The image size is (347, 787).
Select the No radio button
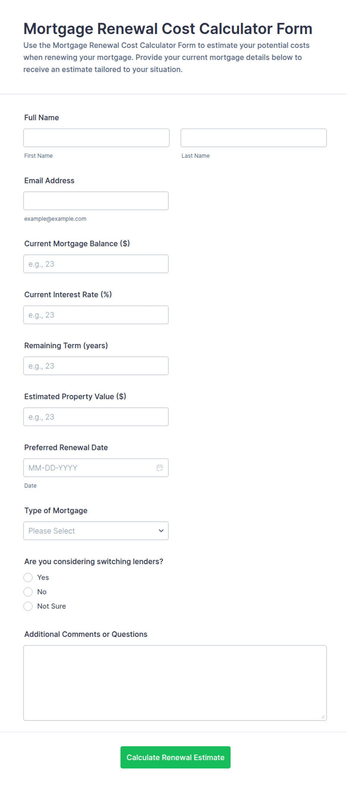tap(28, 592)
